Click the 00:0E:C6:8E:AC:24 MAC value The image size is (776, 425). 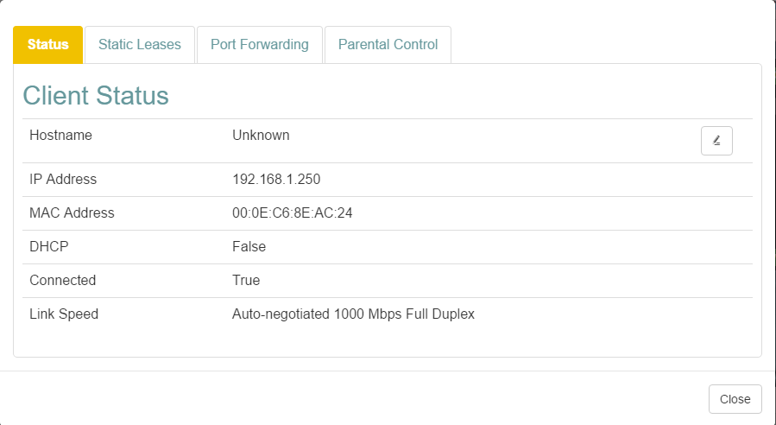(292, 213)
